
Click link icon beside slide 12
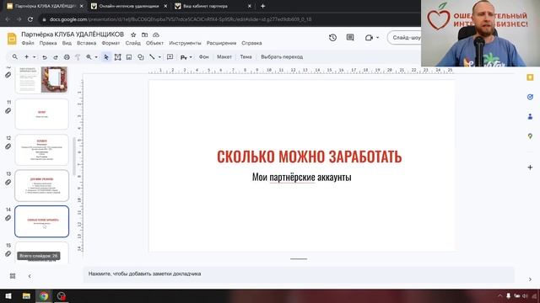point(8,146)
